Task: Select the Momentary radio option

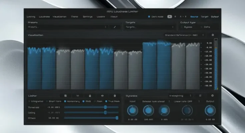Action: [x=65, y=101]
